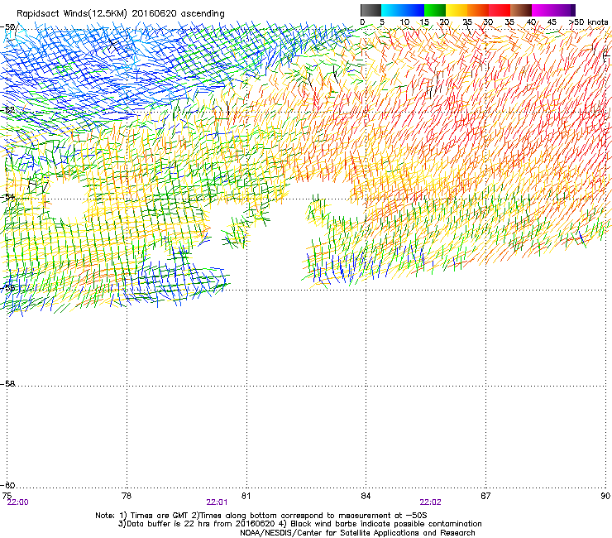Click the legend tick label '10'
The image size is (612, 538).
(404, 22)
